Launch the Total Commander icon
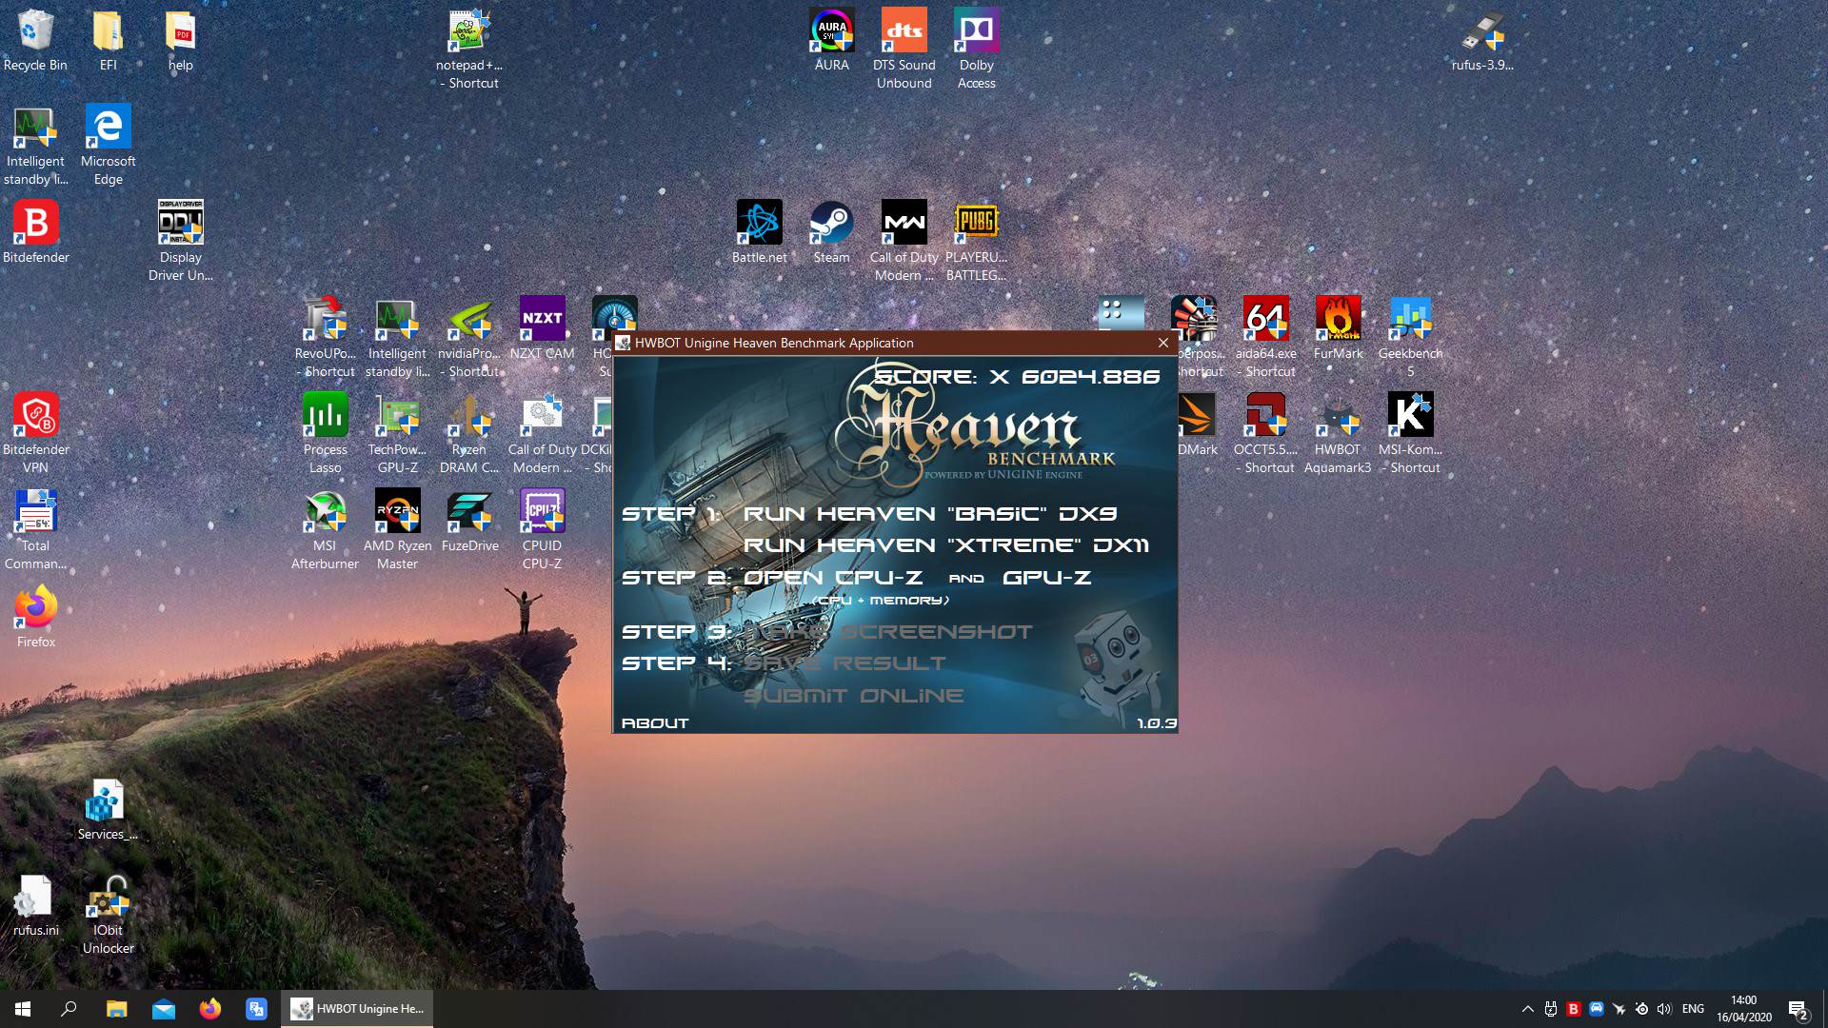 pyautogui.click(x=35, y=530)
